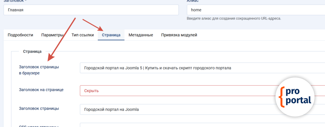Click the Заголовок страницы в браузере label
This screenshot has width=325, height=127.
[39, 70]
